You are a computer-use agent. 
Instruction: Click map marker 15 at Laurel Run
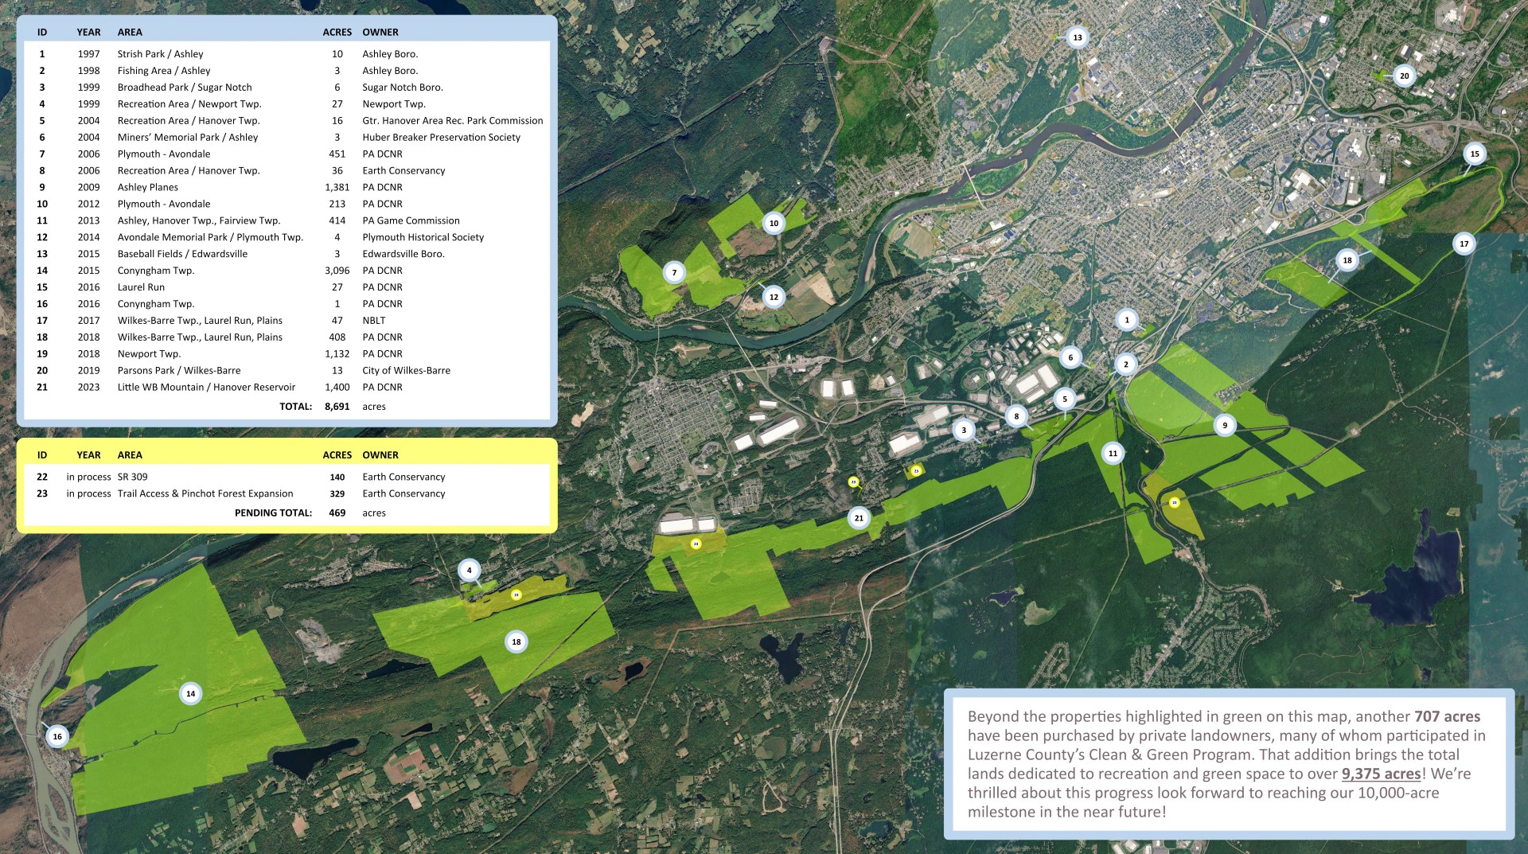click(x=1475, y=154)
